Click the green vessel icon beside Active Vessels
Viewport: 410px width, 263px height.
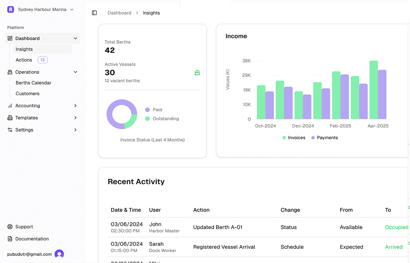(x=197, y=73)
